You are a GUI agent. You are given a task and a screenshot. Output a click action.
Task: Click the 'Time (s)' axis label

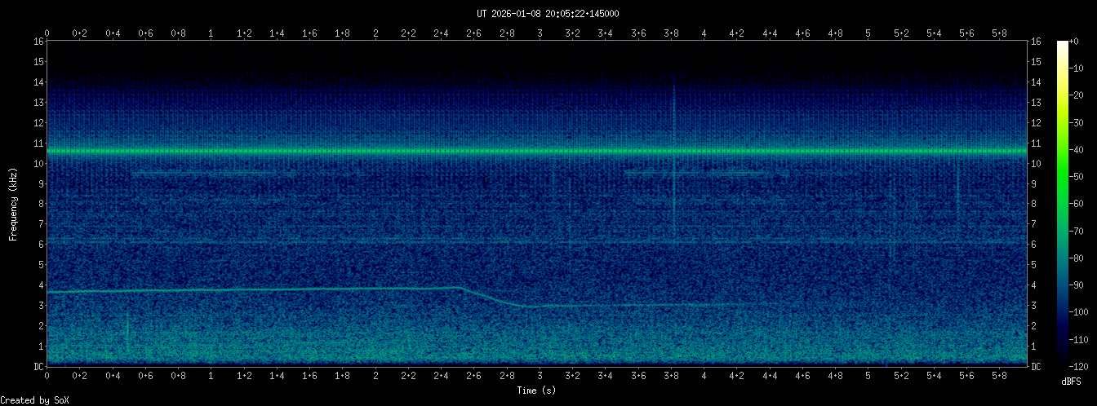(537, 391)
